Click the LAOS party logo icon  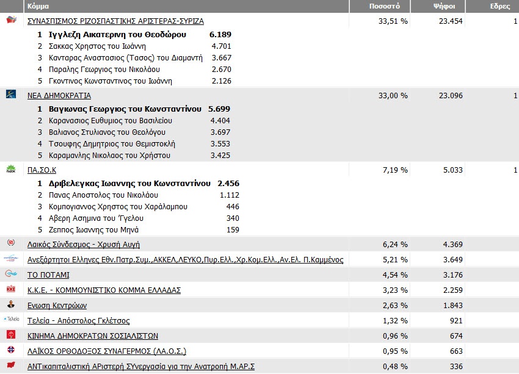11,351
